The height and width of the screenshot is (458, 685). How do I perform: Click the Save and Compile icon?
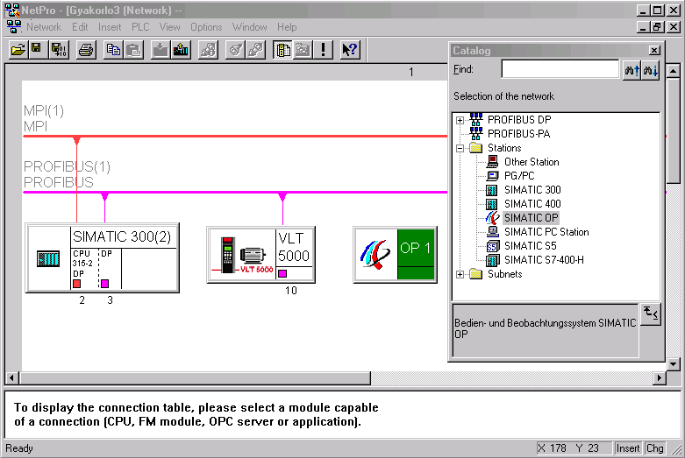[x=59, y=49]
